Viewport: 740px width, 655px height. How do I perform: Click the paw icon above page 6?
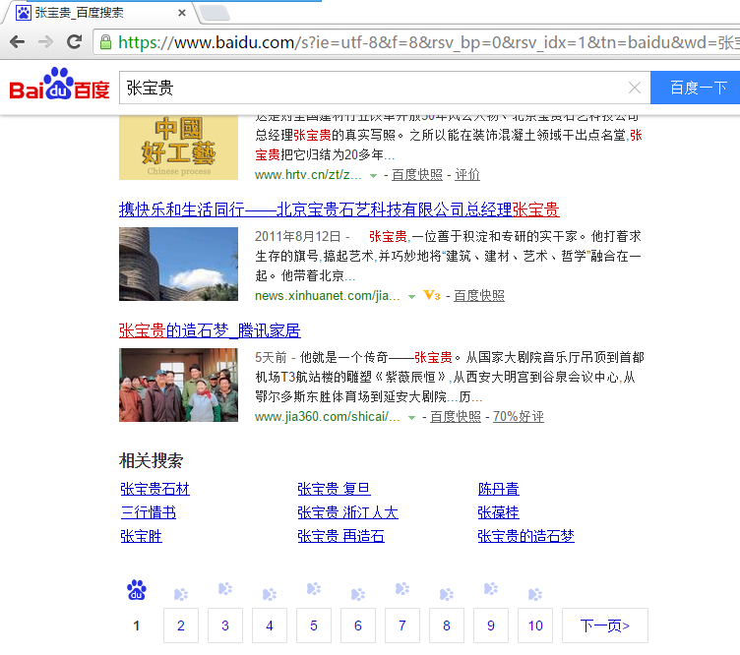coord(358,594)
